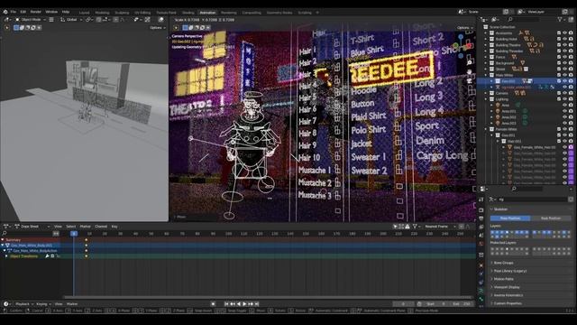Open camera viewport Options dropdown
The width and height of the screenshot is (577, 325).
click(465, 28)
